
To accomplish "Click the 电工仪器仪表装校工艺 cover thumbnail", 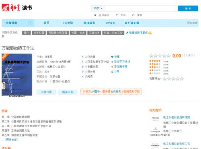I will (x=155, y=145).
